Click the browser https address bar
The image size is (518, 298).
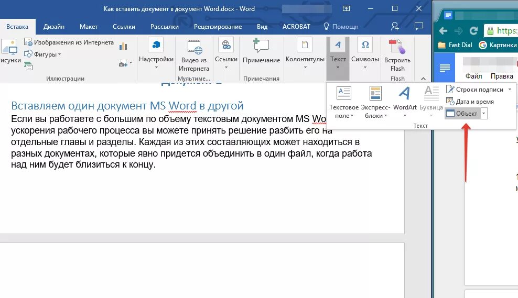click(501, 31)
